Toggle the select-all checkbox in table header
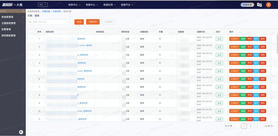The image size is (278, 136). (31, 32)
